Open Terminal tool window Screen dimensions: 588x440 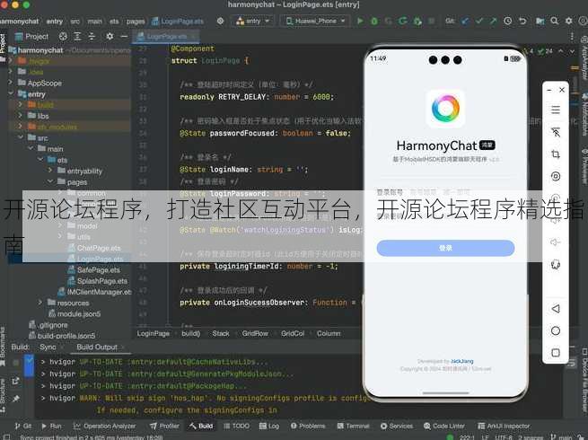point(354,426)
